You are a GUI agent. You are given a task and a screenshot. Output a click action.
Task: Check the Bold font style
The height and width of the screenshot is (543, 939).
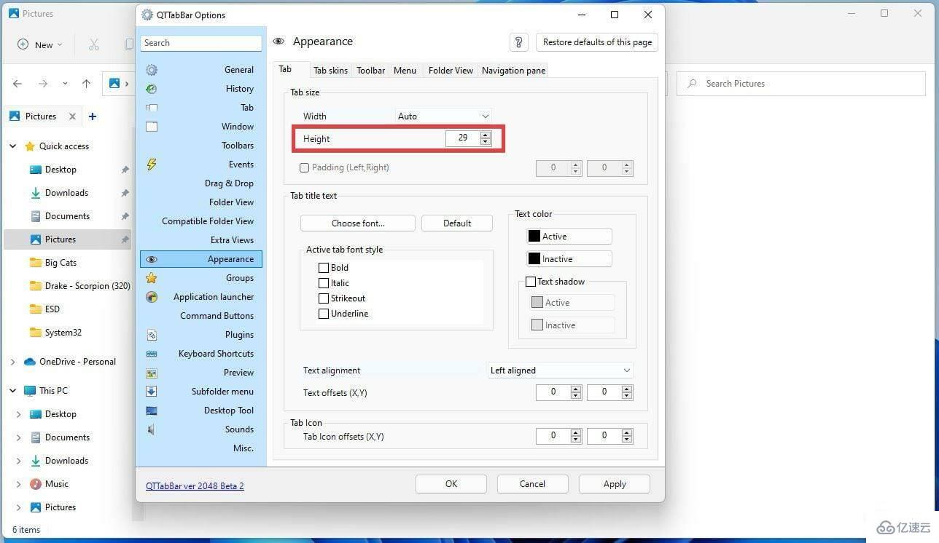324,268
